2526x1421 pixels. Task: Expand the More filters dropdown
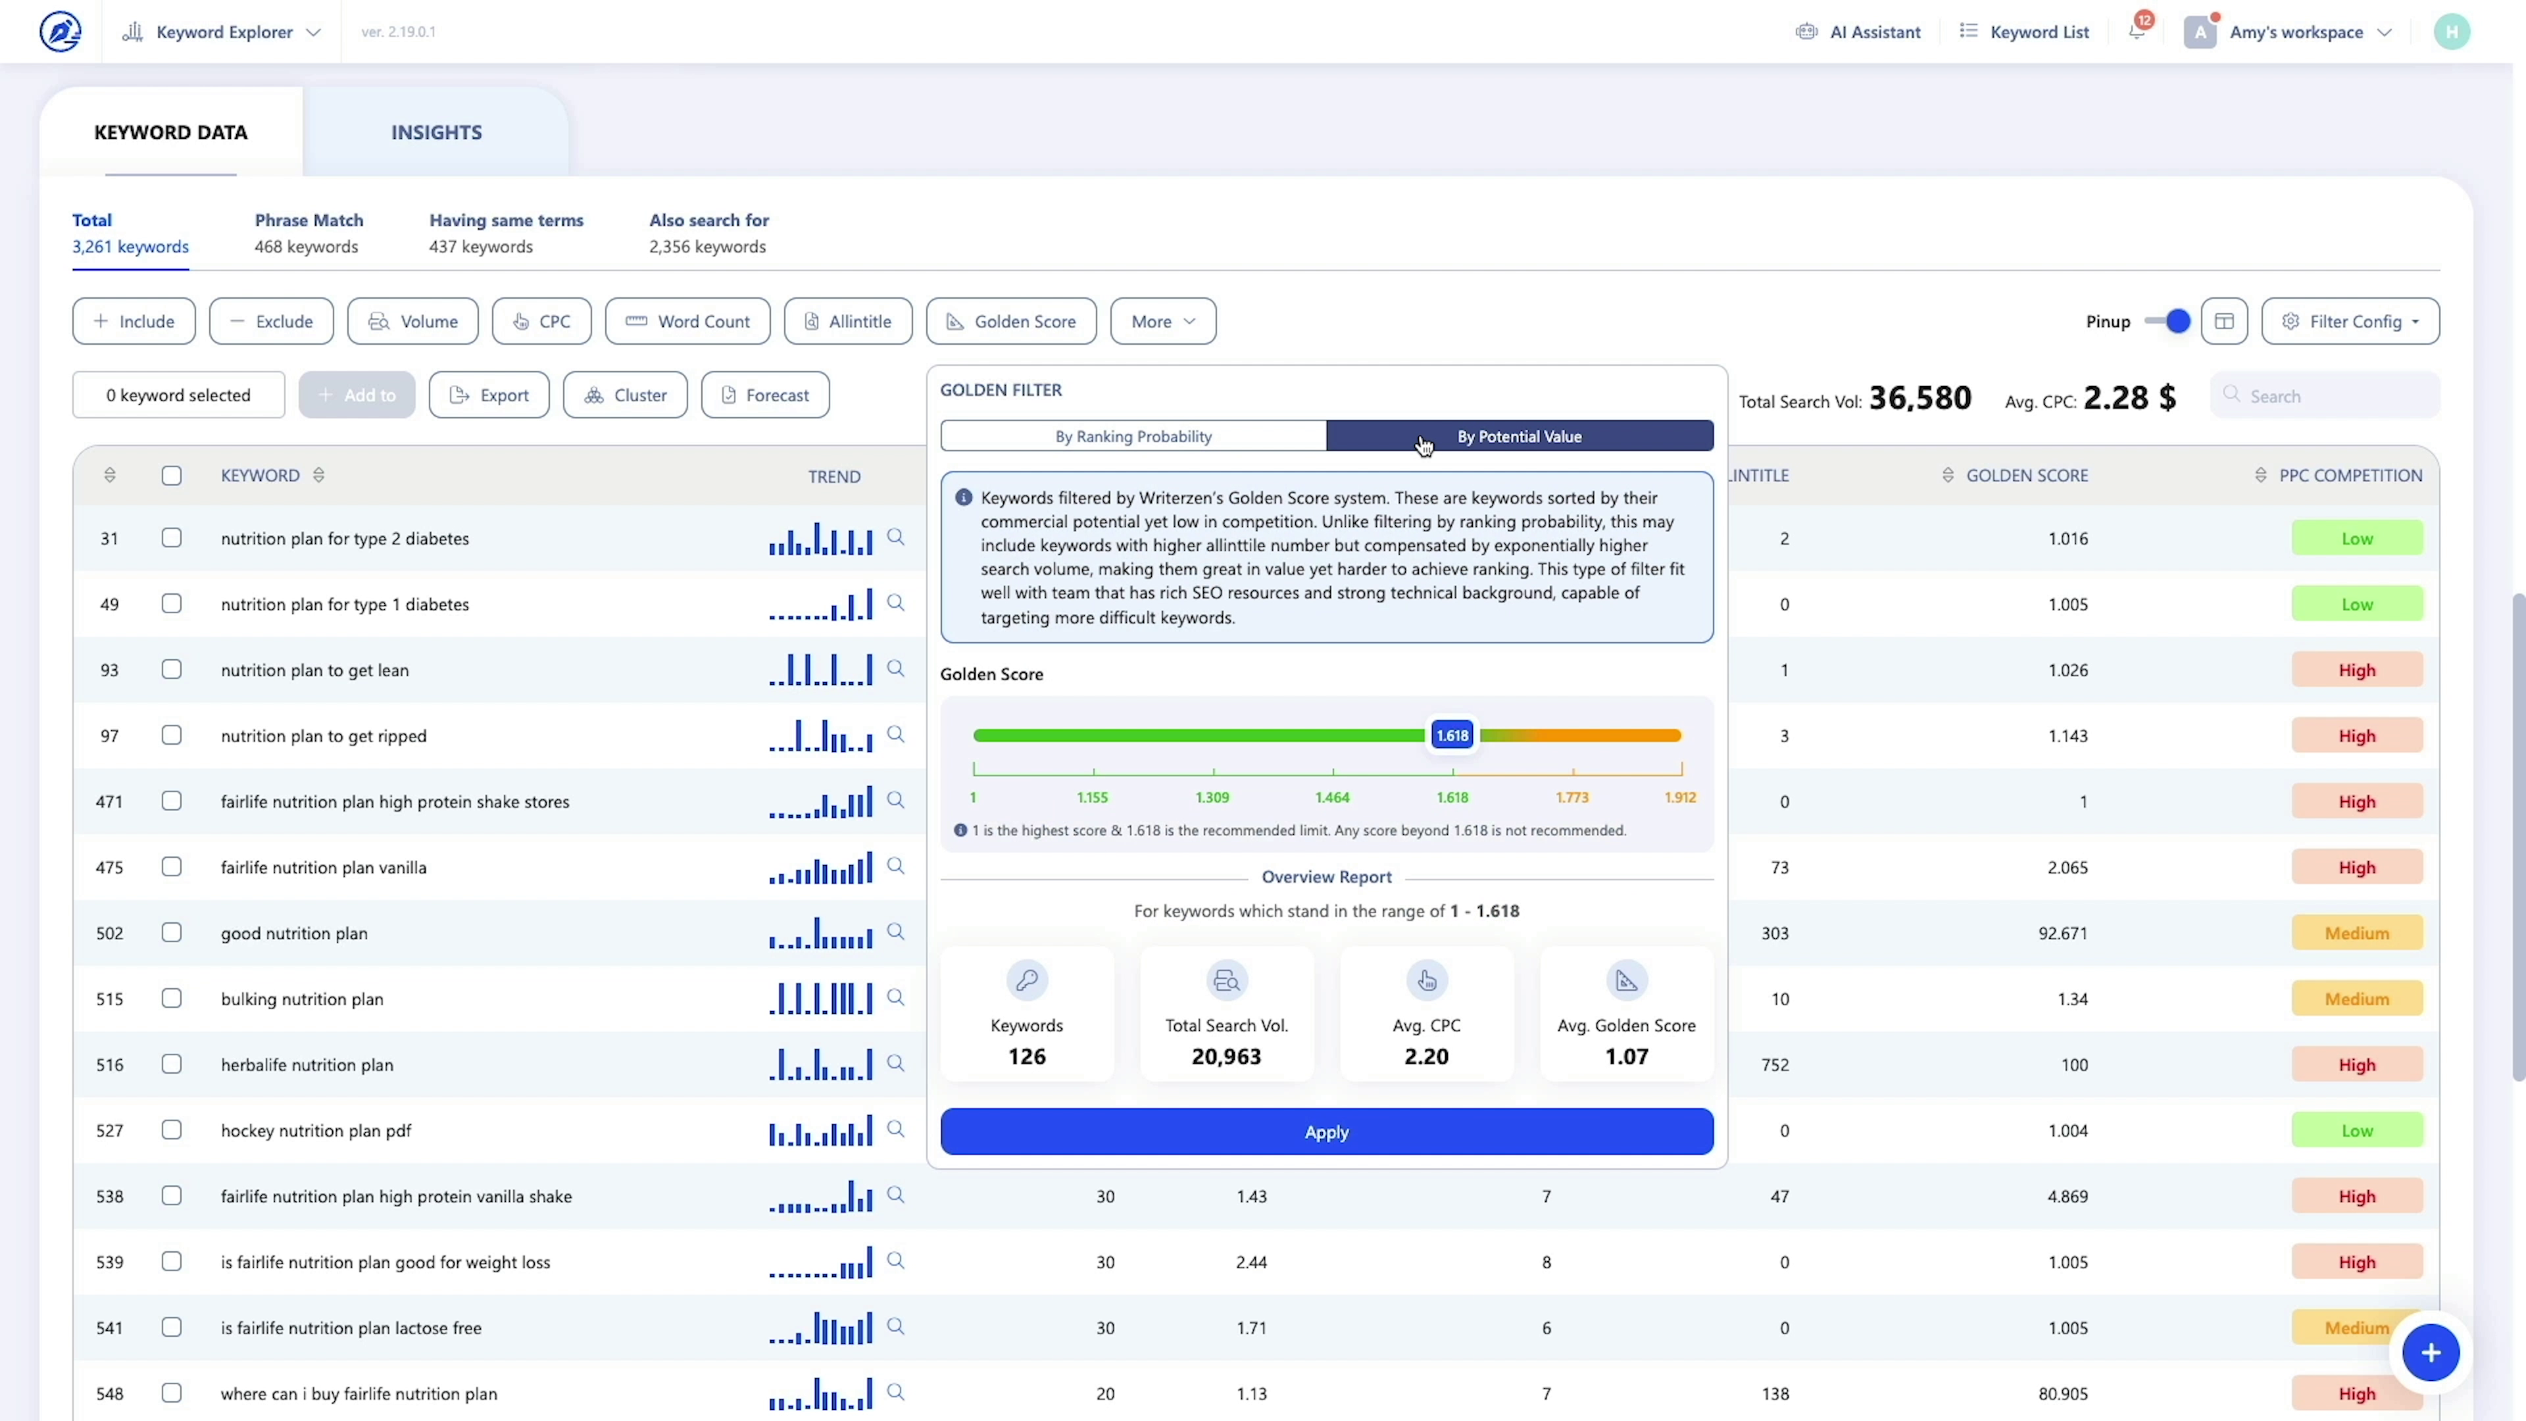click(x=1163, y=322)
